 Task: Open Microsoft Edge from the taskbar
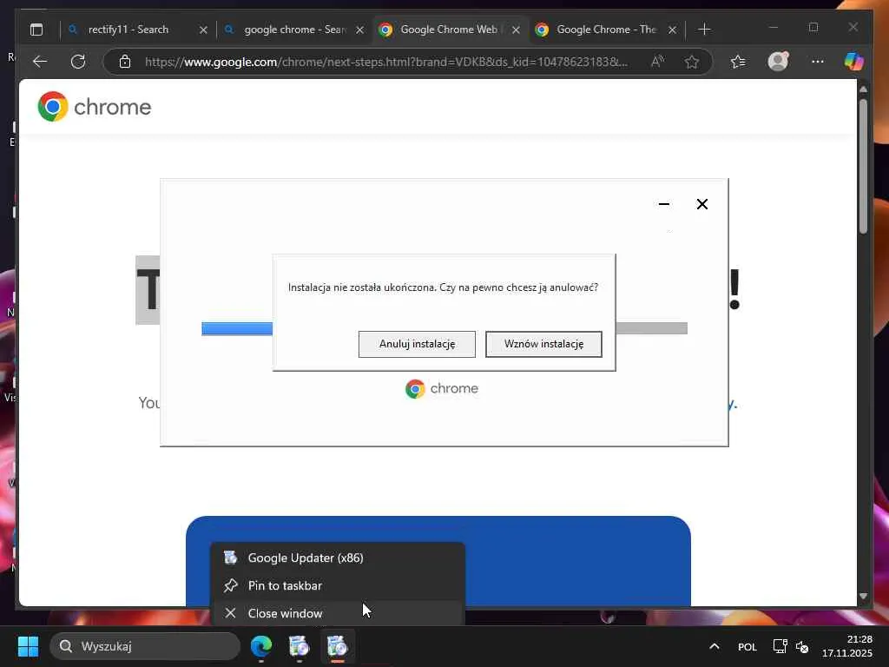coord(261,646)
